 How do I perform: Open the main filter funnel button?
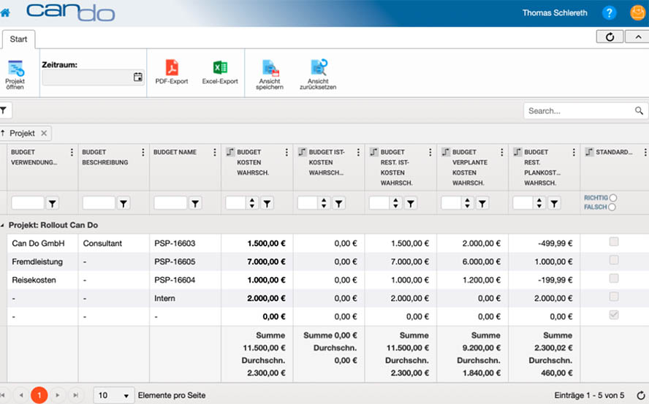click(x=4, y=110)
